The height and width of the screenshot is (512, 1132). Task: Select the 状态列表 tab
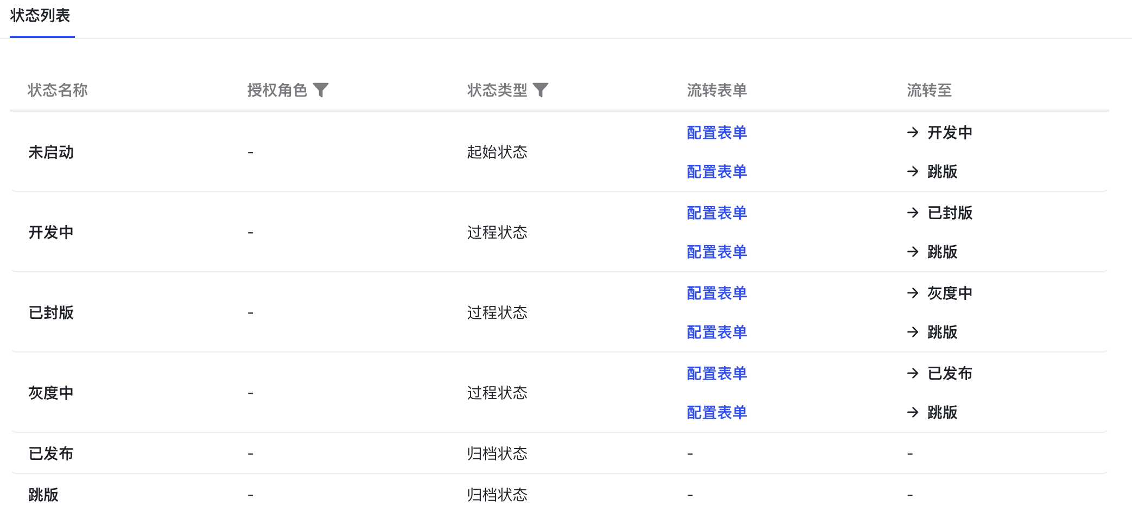click(41, 16)
